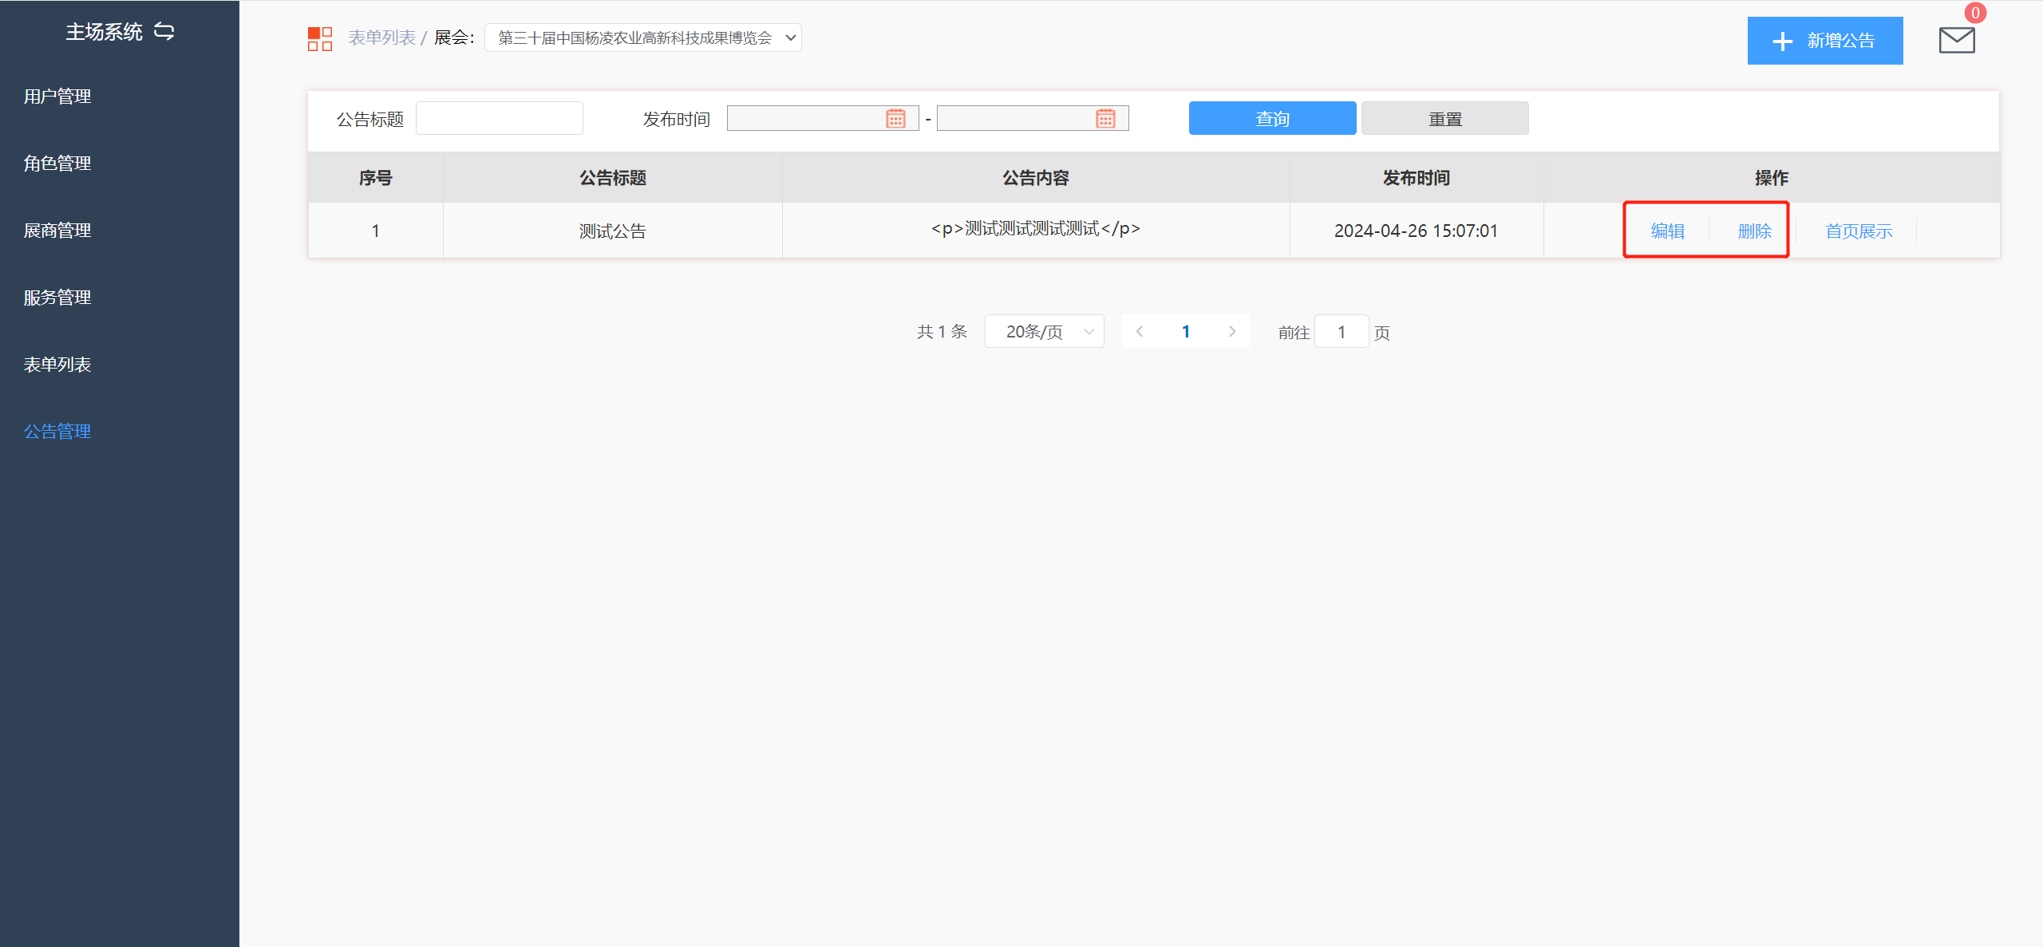2043x947 pixels.
Task: Click the 公告内容 column header
Action: 1035,177
